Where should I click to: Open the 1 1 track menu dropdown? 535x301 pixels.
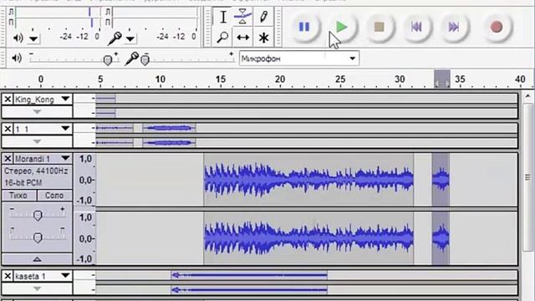click(x=65, y=129)
